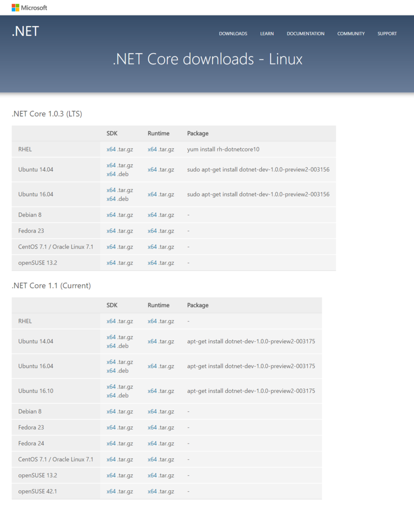Download Ubuntu 14.04 SDK x64 .tar.gz in LTS table

[111, 165]
